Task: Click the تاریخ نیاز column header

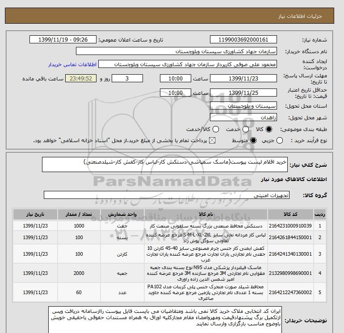Action: pyautogui.click(x=35, y=214)
